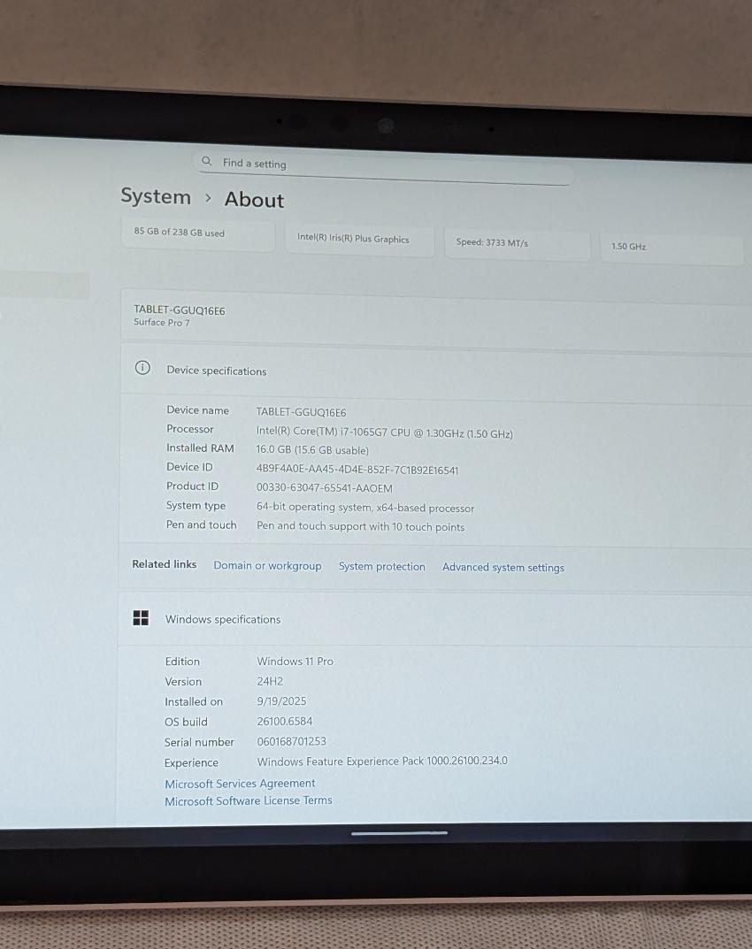The image size is (752, 949).
Task: Tap the bottom gesture bar handle
Action: 399,833
